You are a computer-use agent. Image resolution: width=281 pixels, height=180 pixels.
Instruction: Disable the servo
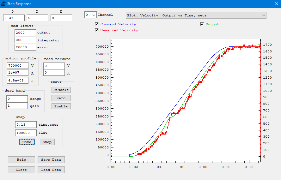[x=61, y=90]
